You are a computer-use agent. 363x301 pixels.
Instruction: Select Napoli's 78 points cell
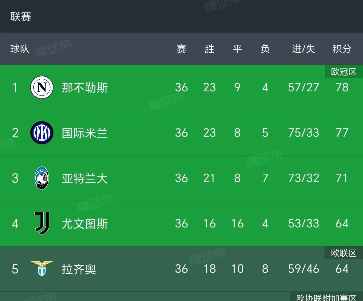click(x=342, y=87)
